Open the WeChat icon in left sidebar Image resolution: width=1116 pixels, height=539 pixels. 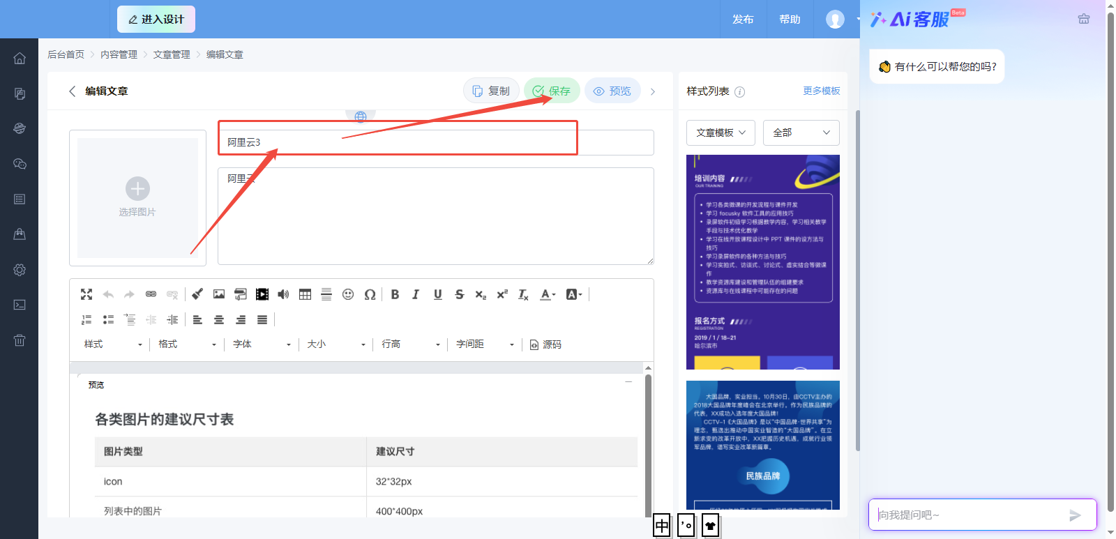20,164
